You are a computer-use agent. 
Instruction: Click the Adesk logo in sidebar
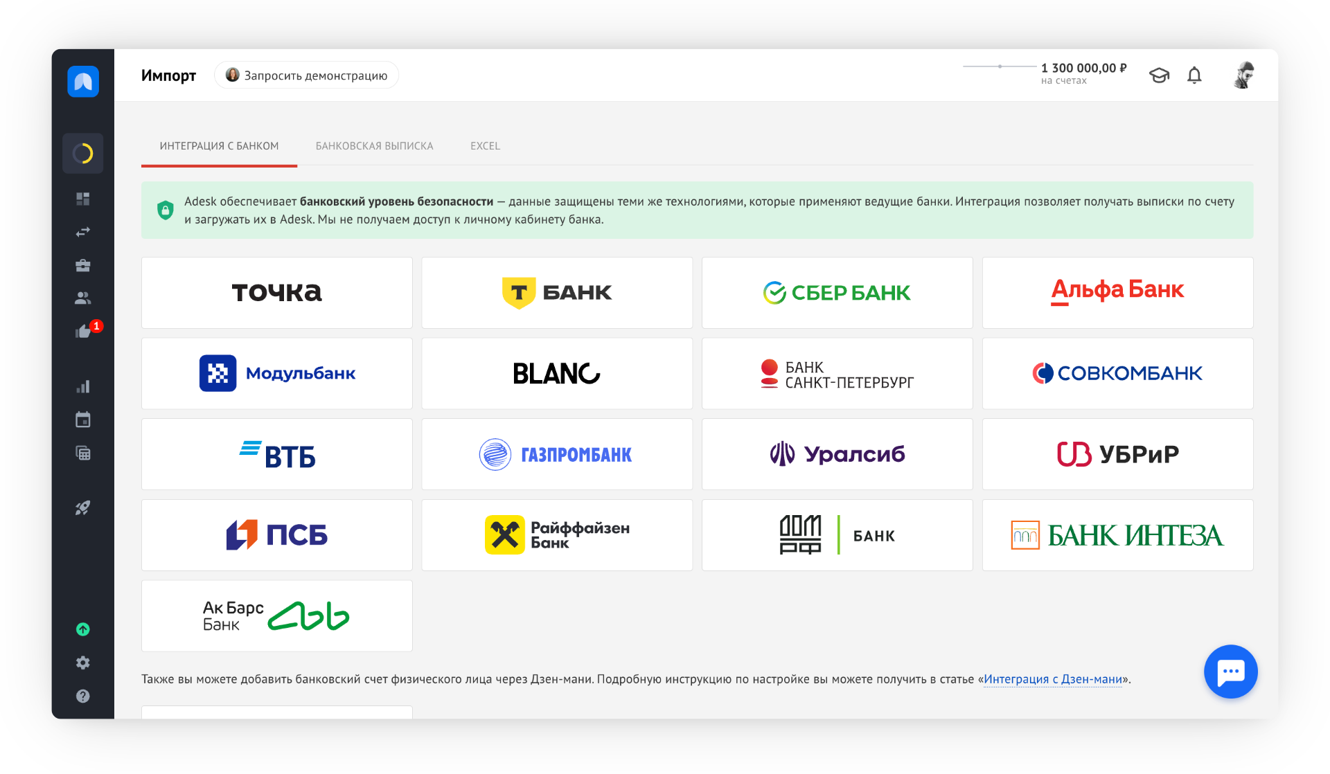pyautogui.click(x=83, y=81)
